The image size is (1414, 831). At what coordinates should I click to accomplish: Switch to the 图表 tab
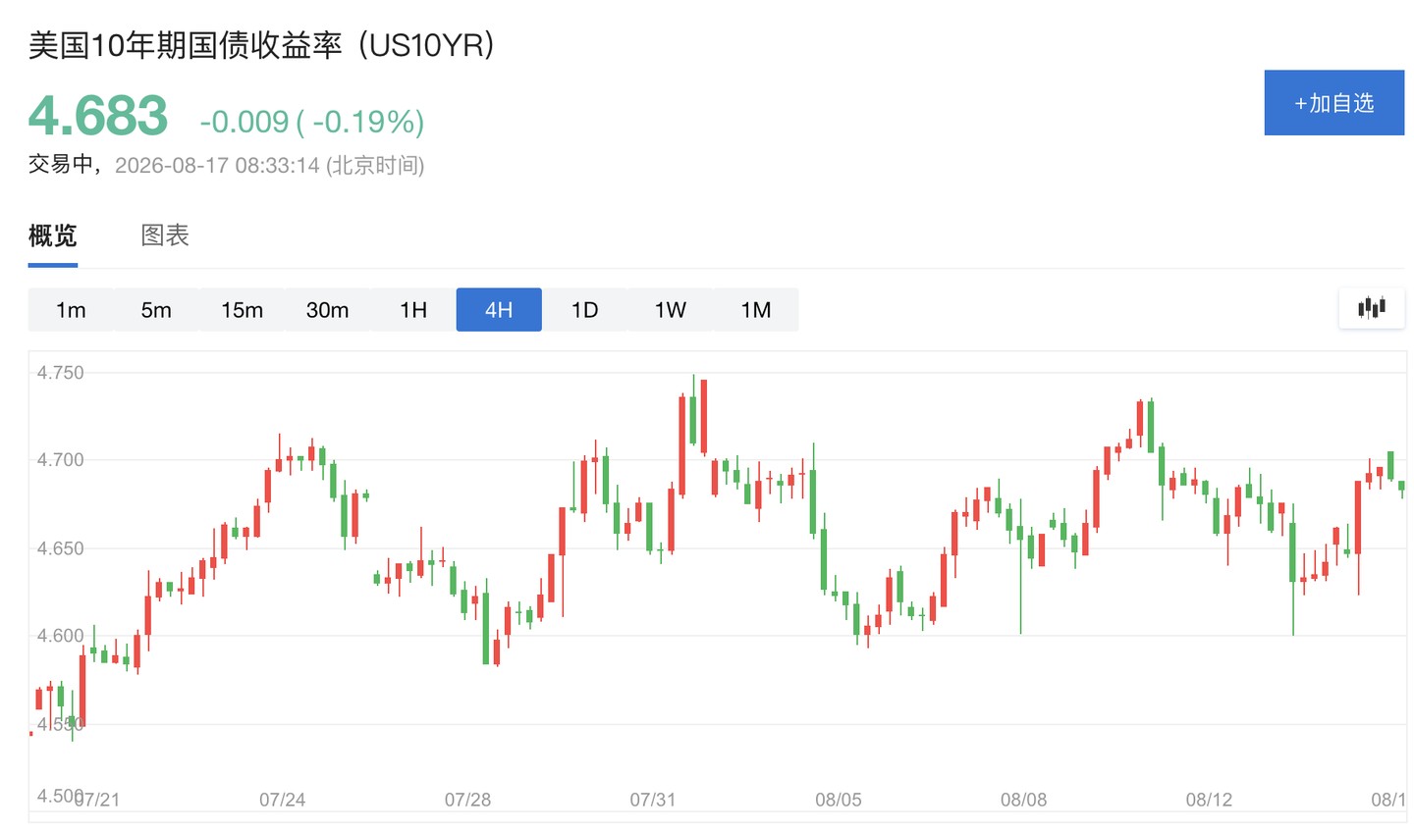tap(165, 235)
